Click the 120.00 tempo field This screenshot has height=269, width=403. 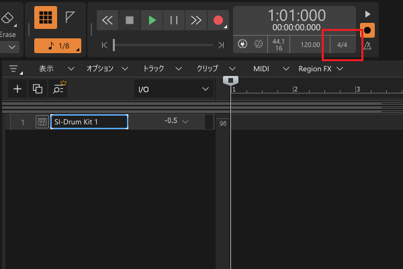(310, 45)
